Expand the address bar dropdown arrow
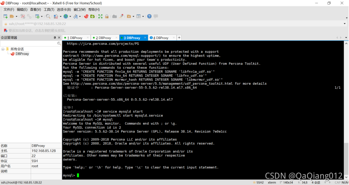349x185 pixels. point(344,24)
